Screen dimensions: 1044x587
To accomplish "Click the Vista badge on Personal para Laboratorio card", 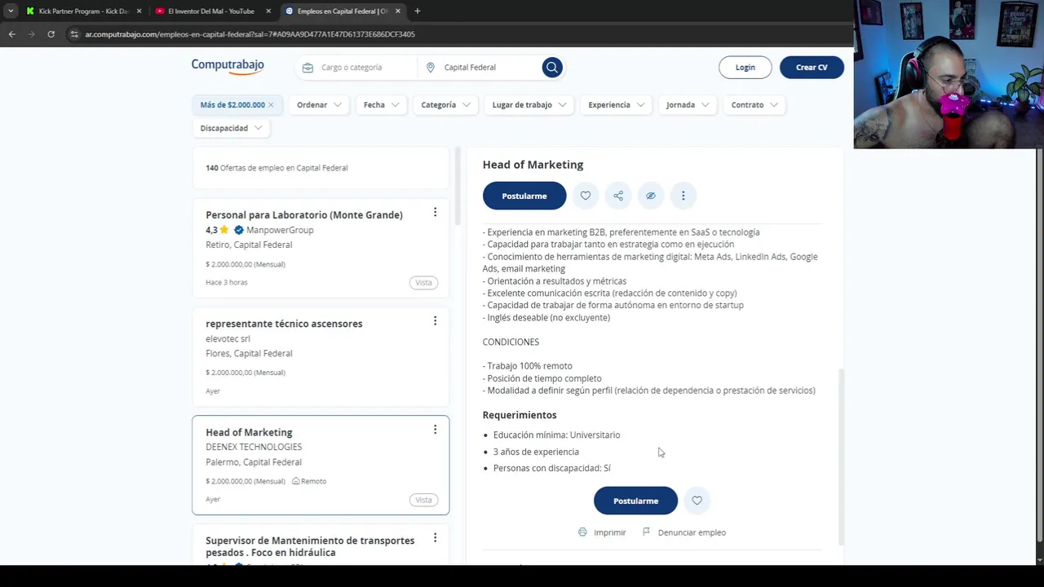I will point(423,283).
